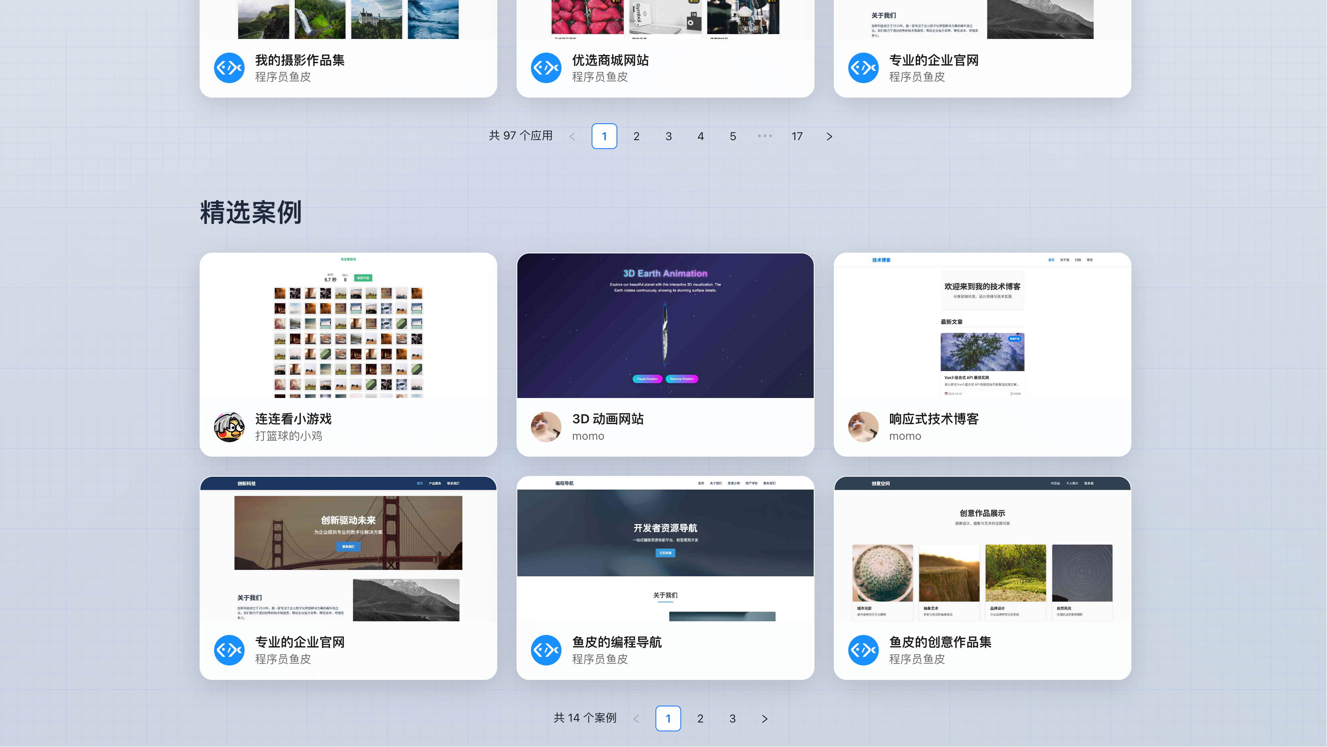Click momo's avatar on 响应式技术博客 card

point(863,427)
